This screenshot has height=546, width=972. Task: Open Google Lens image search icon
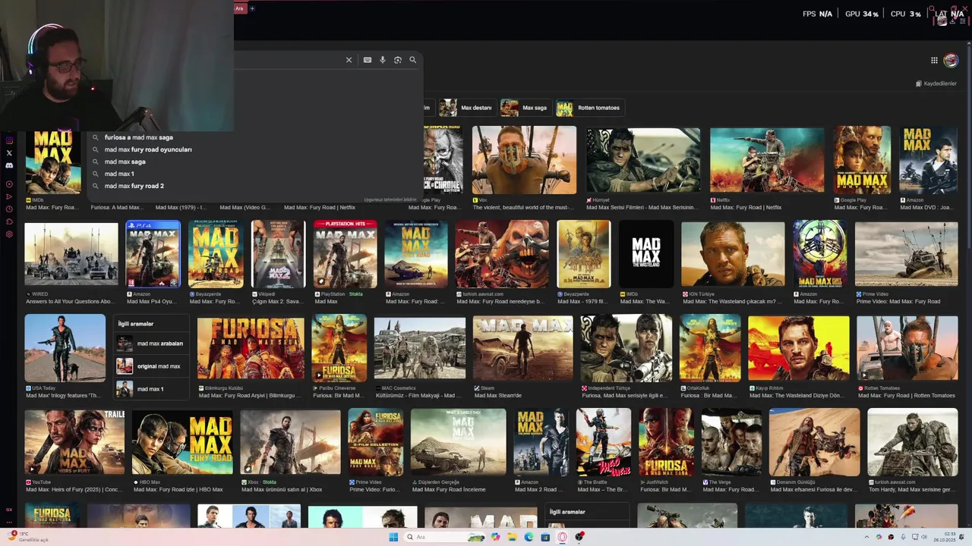pos(398,60)
